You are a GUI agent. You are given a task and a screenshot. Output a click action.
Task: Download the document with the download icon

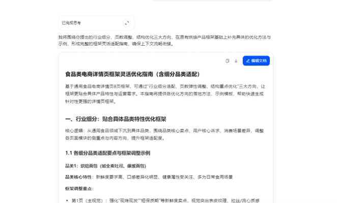236,61
